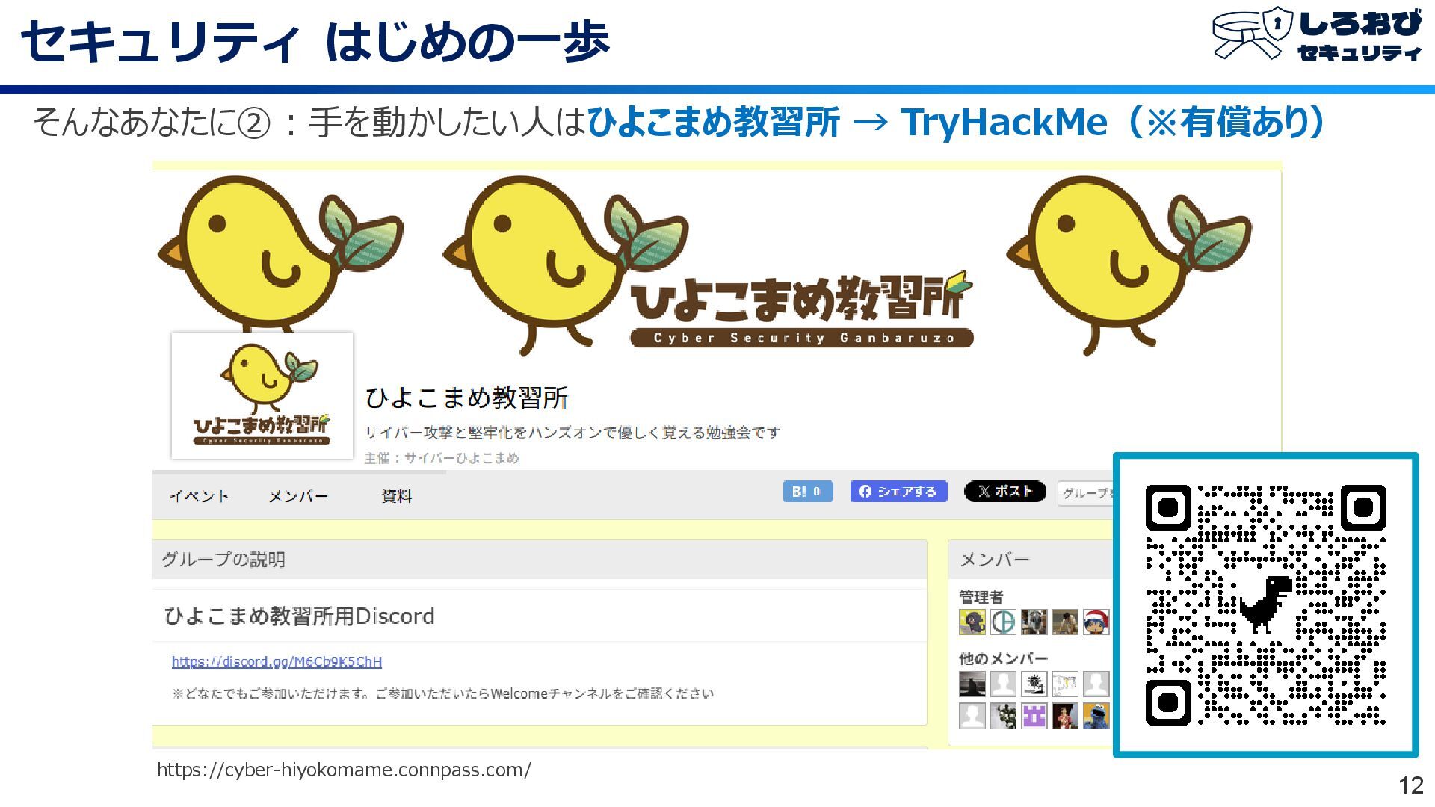Click the ひよこまめ教習所 group title
This screenshot has height=807, width=1435.
point(466,398)
